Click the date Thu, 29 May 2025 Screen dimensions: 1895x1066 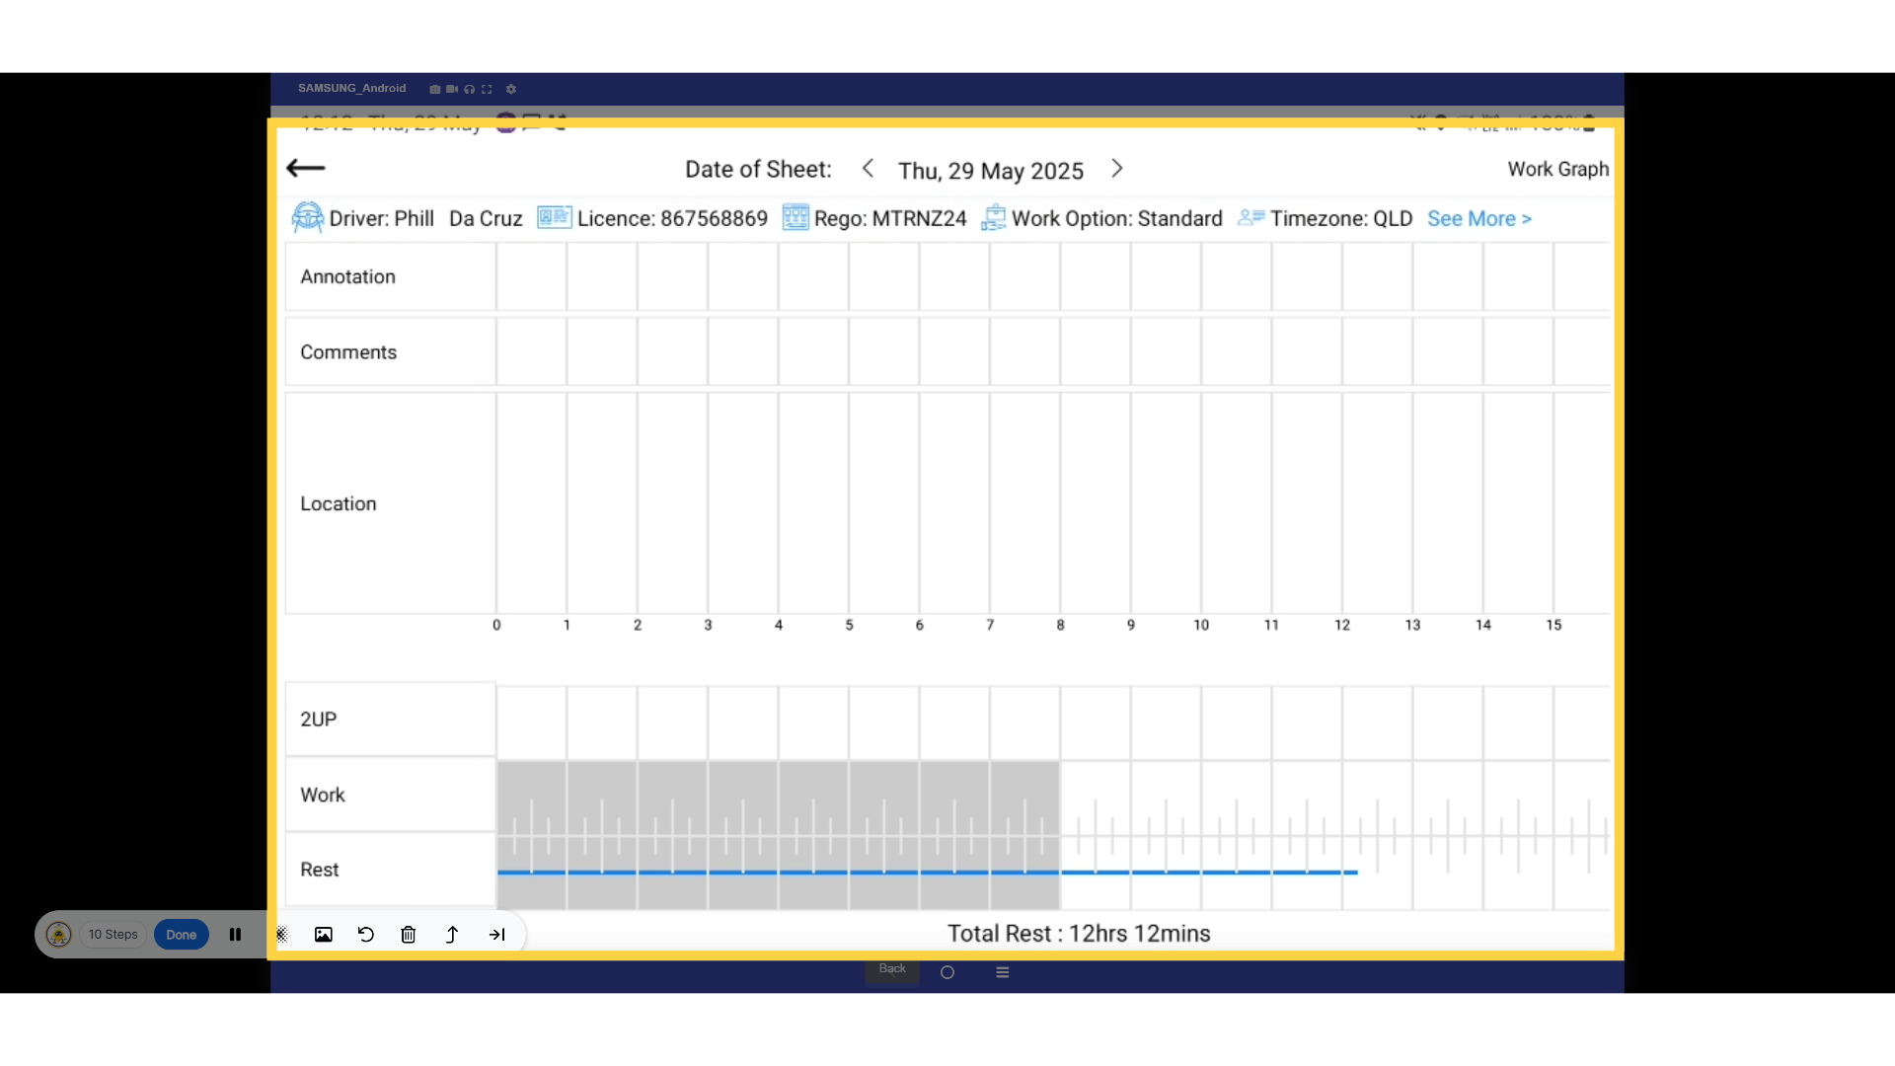pyautogui.click(x=991, y=171)
